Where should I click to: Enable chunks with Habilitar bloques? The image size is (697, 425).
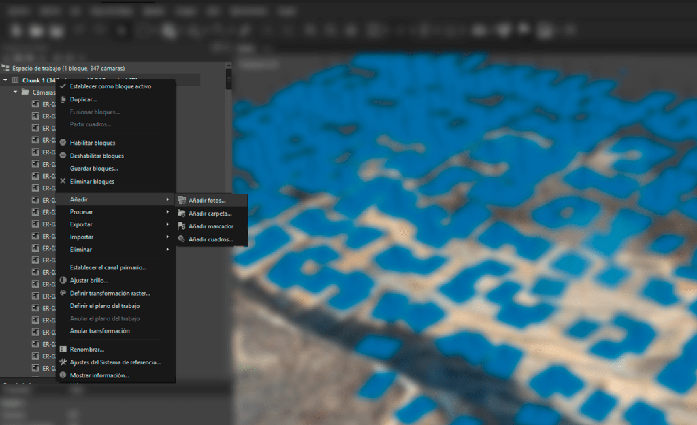(92, 143)
